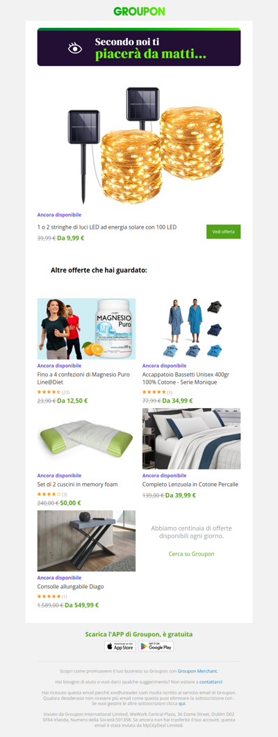Click the Completo Lenzuola in Cotone Percalle title
Image resolution: width=278 pixels, height=737 pixels.
click(x=190, y=484)
